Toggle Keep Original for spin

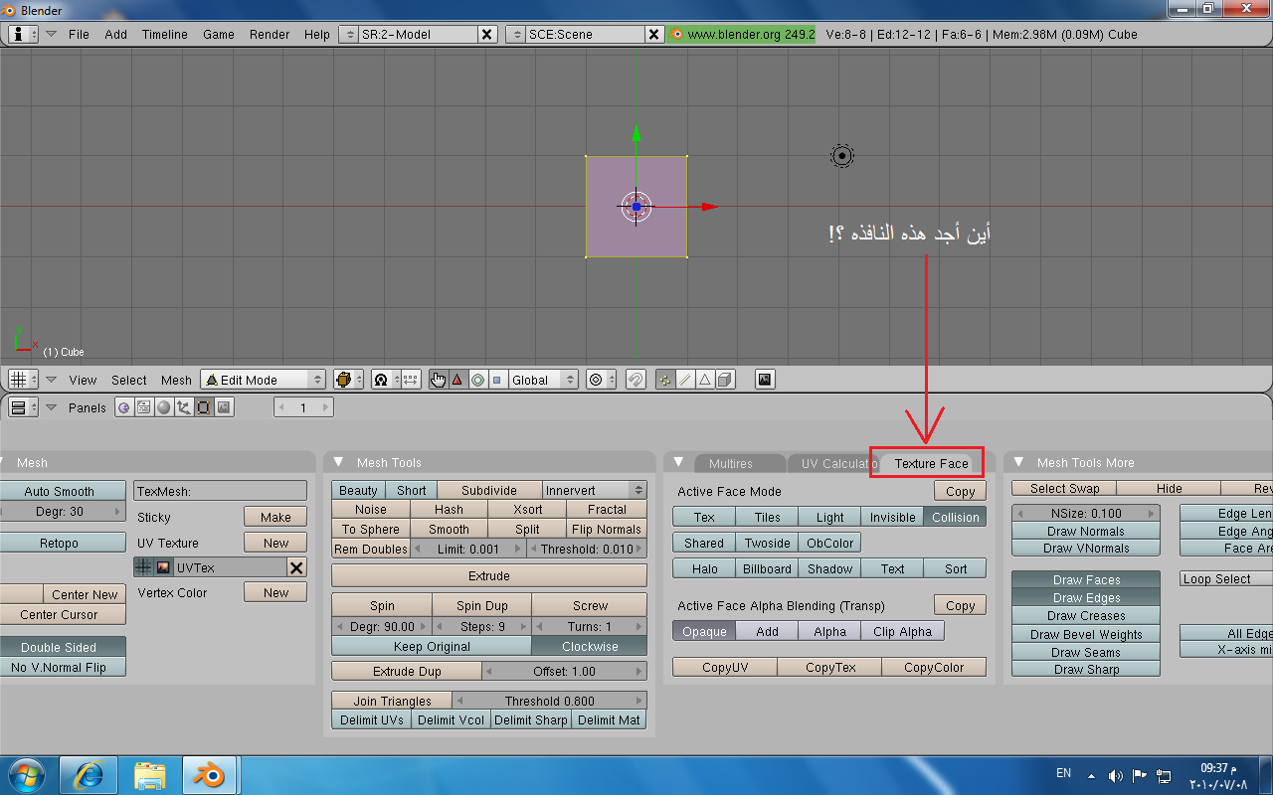(x=432, y=646)
